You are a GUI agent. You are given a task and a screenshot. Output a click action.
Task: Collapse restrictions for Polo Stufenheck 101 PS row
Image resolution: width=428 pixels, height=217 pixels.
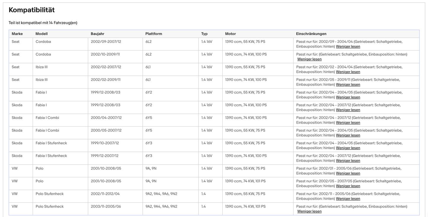(x=309, y=211)
